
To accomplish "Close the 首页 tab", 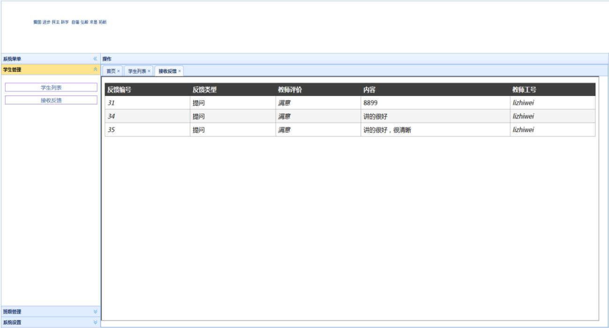I will click(x=119, y=71).
